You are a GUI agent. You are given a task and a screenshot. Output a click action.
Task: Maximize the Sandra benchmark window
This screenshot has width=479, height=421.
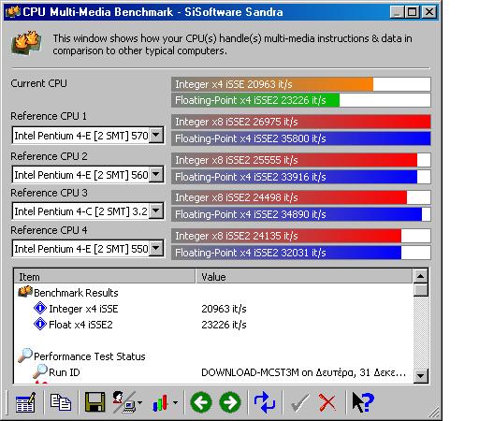click(413, 12)
